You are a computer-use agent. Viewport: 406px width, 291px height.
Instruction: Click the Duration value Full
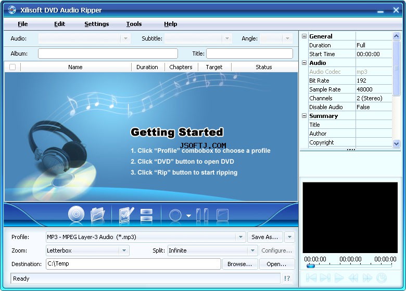(374, 45)
